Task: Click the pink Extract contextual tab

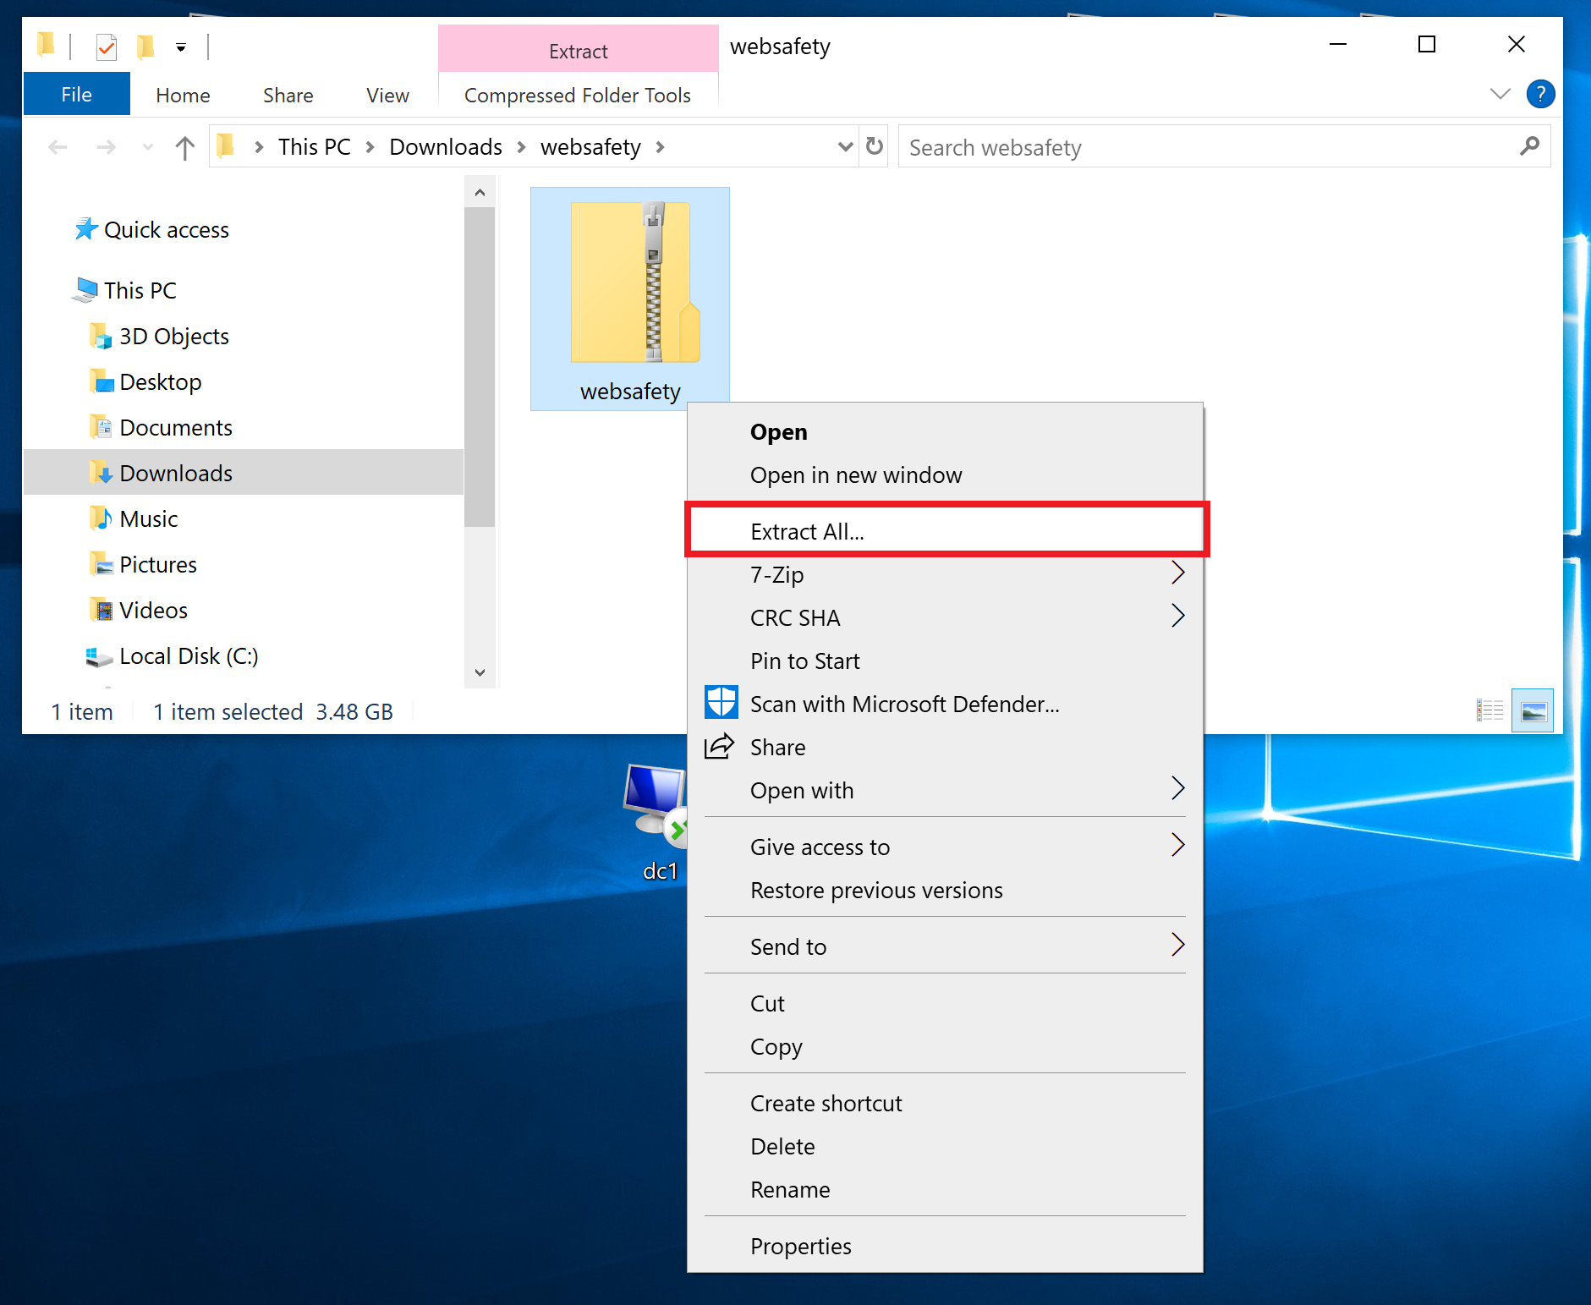Action: [579, 49]
